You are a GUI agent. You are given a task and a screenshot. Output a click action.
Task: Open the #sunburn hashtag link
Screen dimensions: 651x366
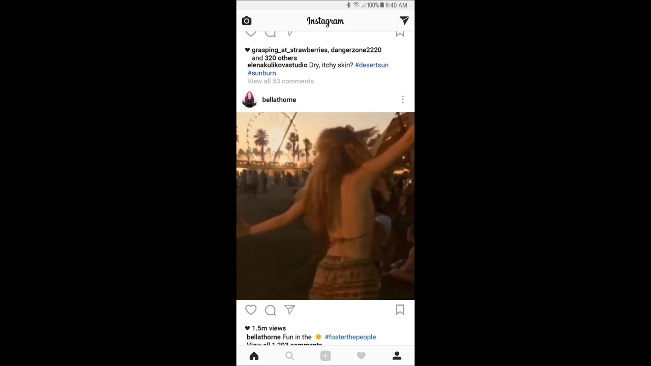(x=262, y=73)
